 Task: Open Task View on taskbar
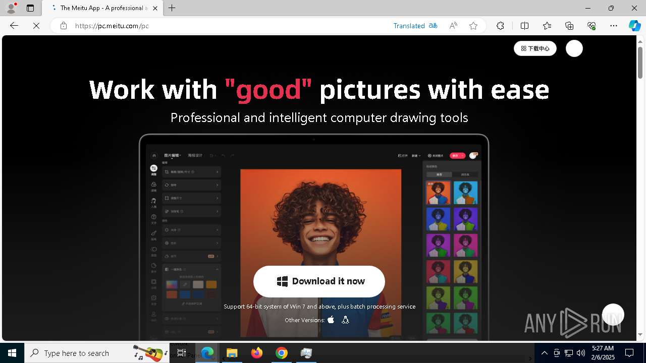[182, 353]
